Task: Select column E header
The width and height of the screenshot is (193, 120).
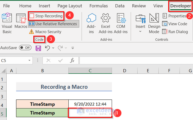Action: click(148, 71)
